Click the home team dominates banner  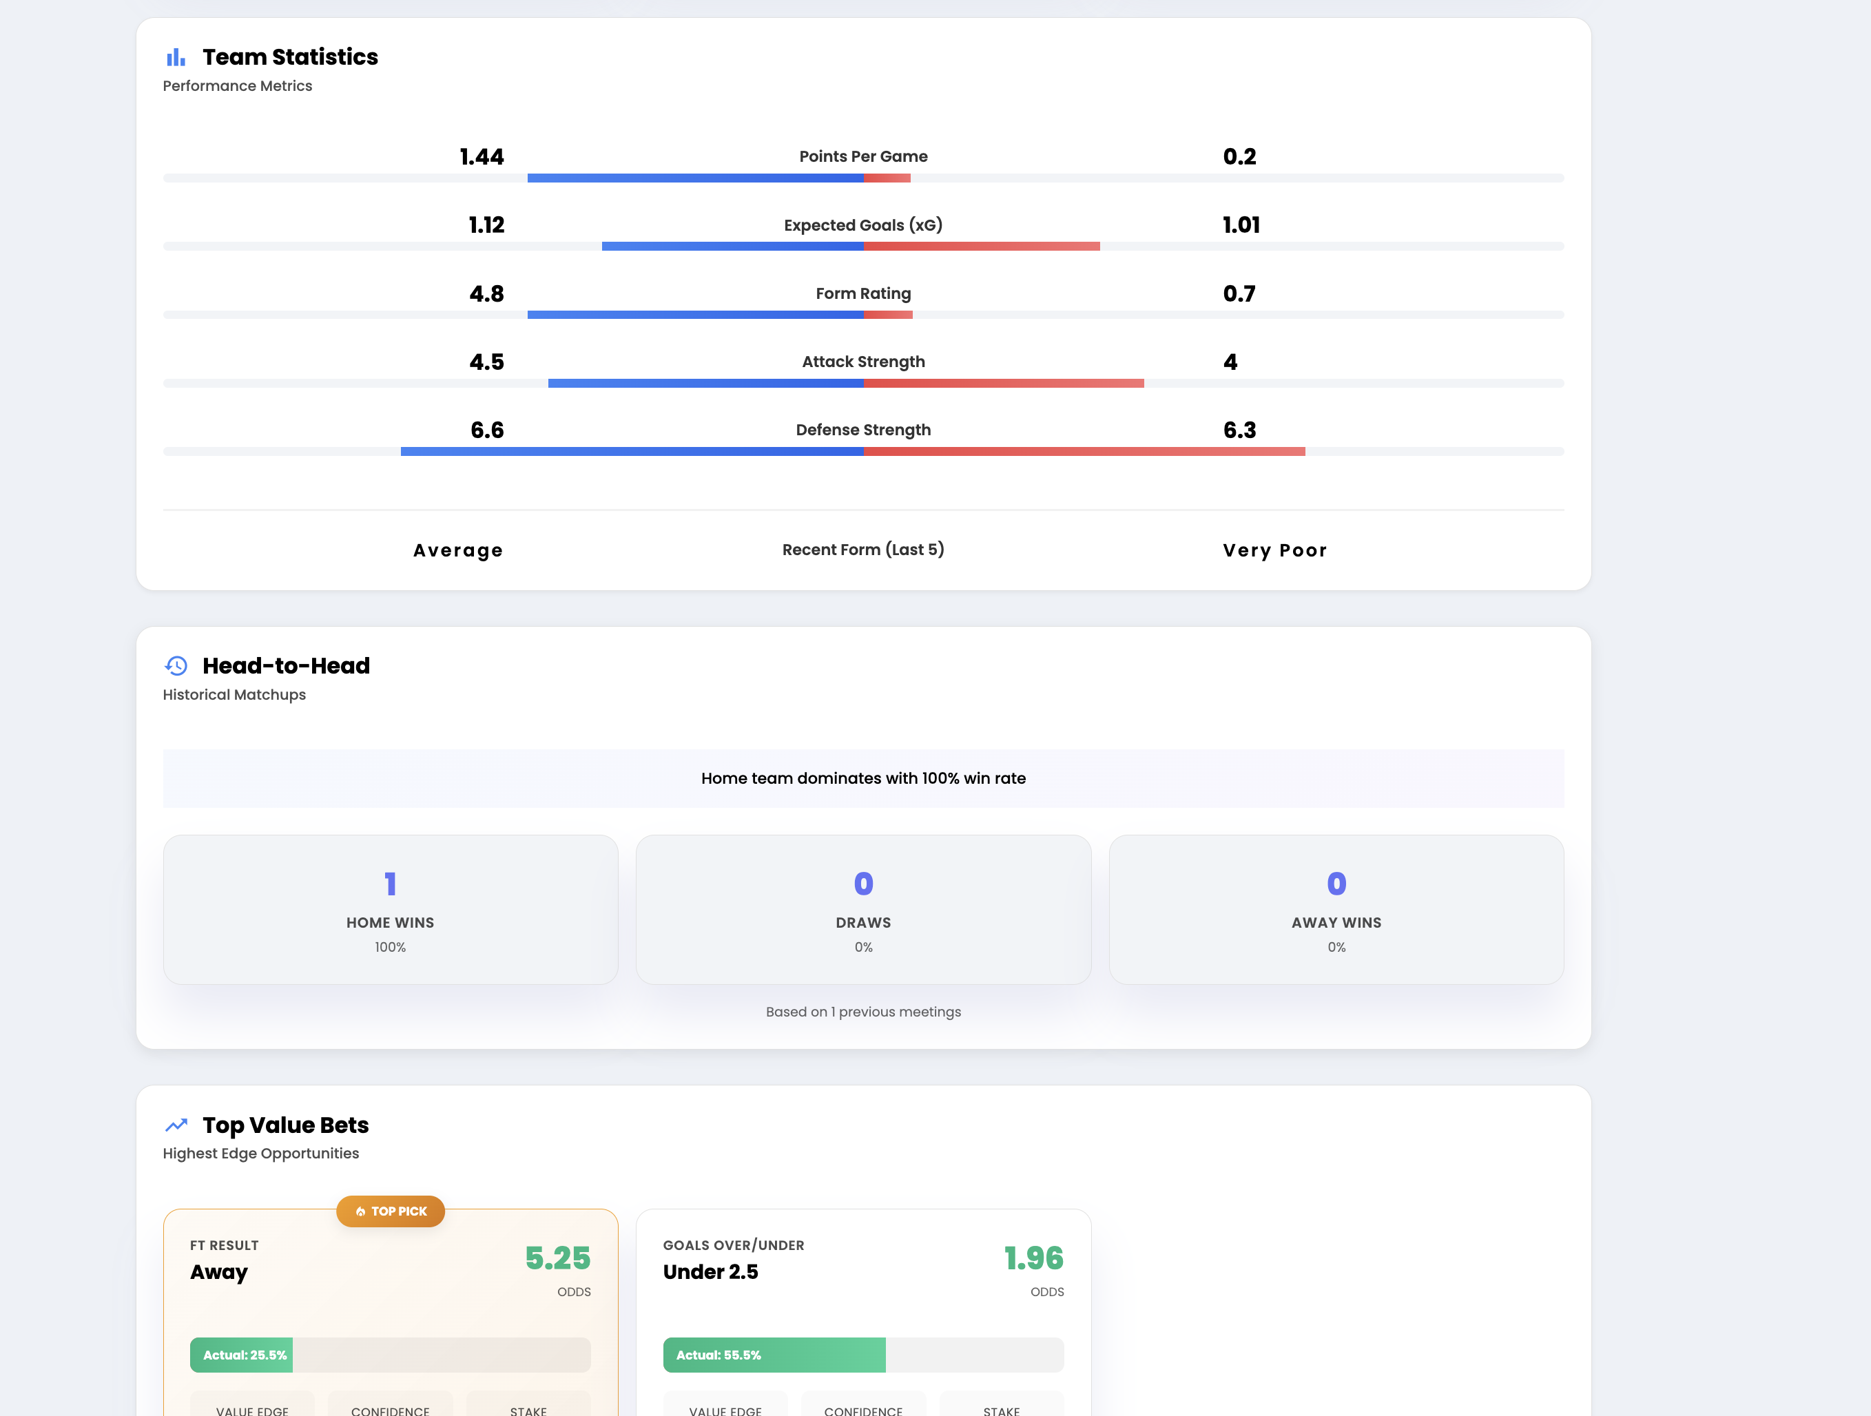[x=862, y=778]
